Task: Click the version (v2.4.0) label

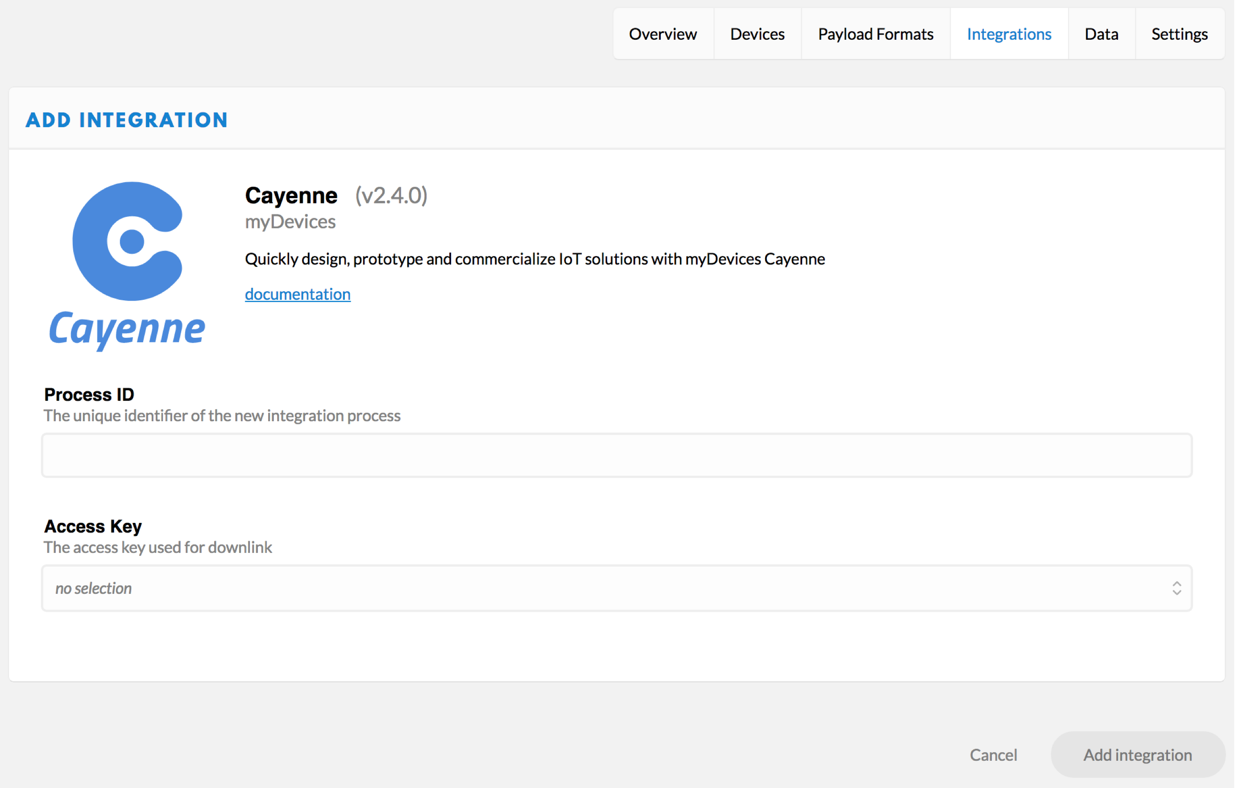Action: coord(391,195)
